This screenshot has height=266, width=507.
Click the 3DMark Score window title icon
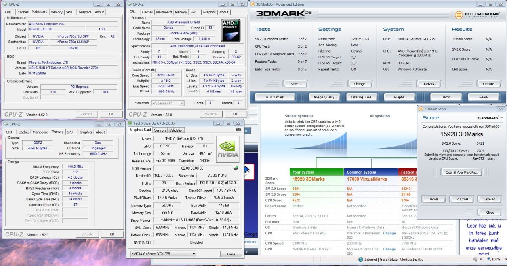[421, 109]
